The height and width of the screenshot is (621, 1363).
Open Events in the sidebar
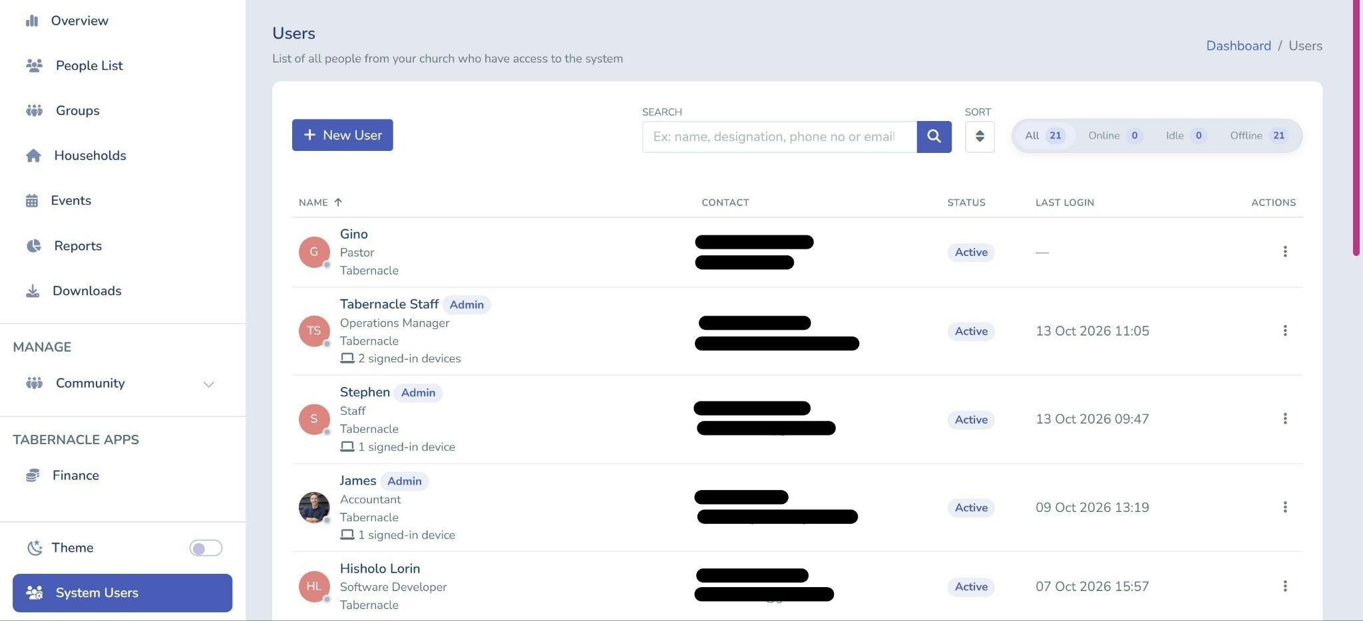71,201
